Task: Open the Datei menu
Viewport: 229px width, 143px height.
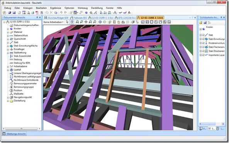Action: [17, 8]
